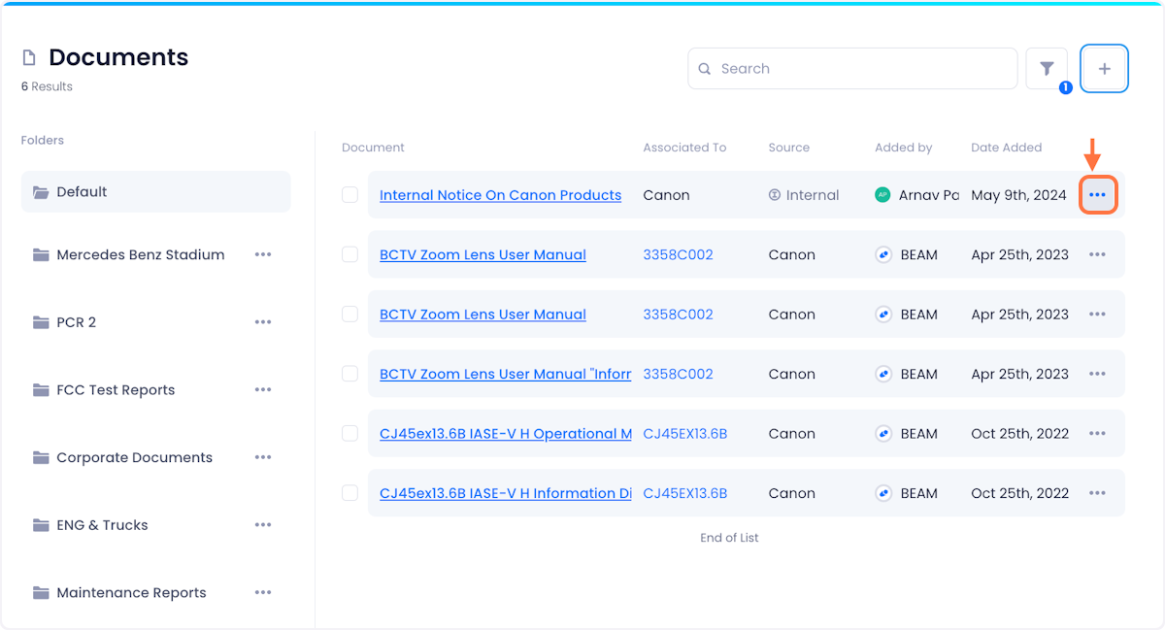Click CJ45EX13.6B link in Information row
The image size is (1165, 630).
[685, 493]
